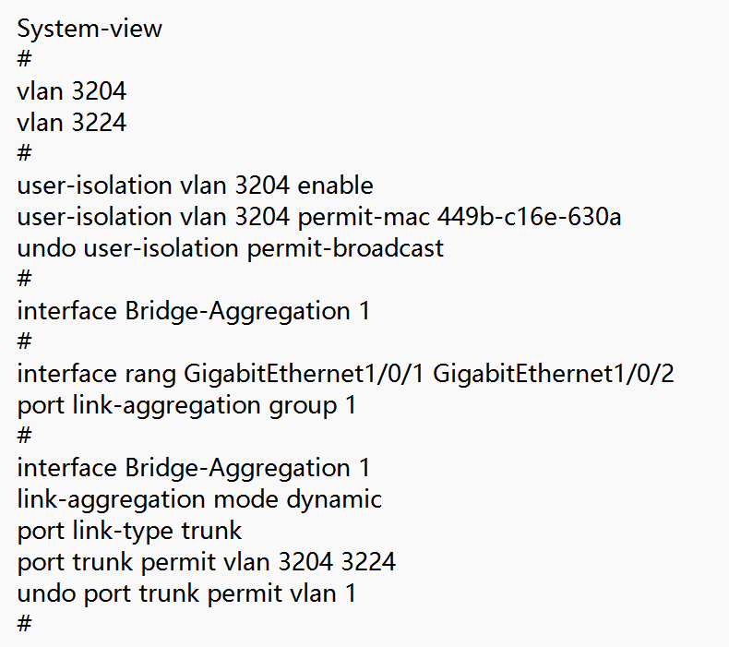Click the final hash symbol at the bottom

(24, 625)
